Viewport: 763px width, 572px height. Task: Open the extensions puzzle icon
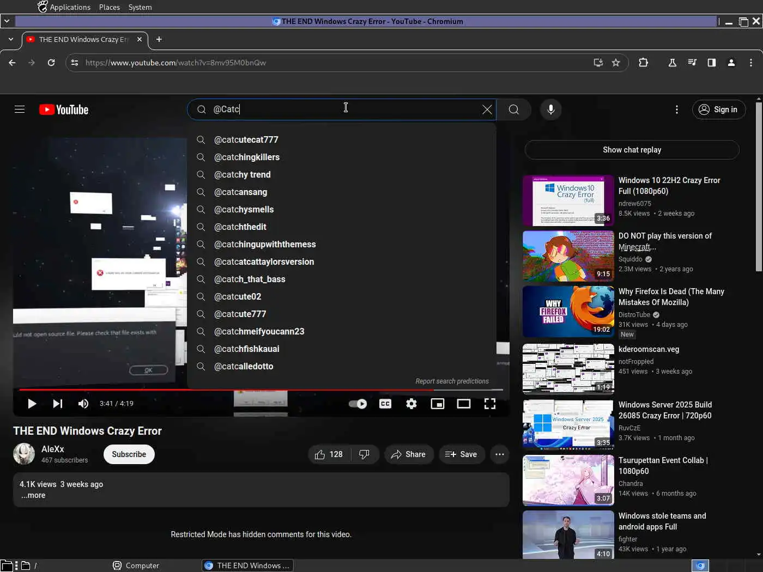click(643, 63)
